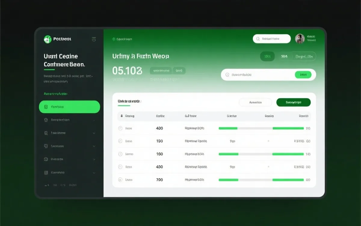Click the magnifier icon in the large search bar
The width and height of the screenshot is (361, 226).
tap(227, 75)
